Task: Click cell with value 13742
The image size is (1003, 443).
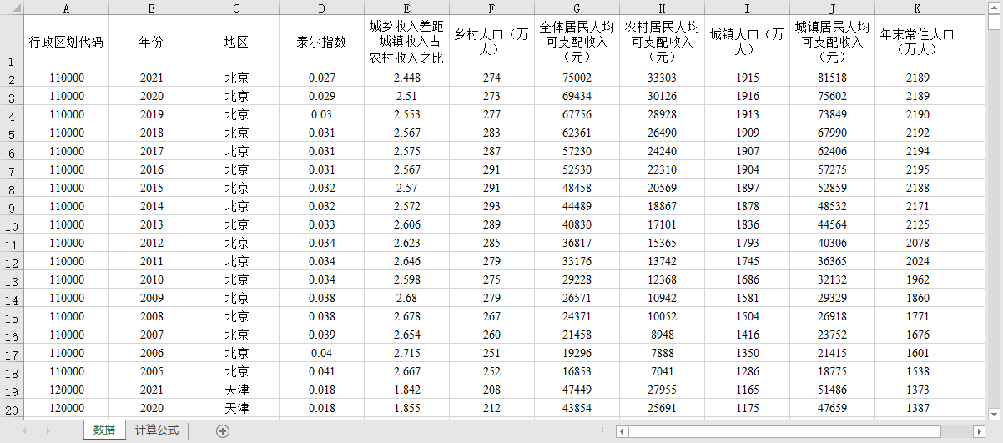Action: pyautogui.click(x=662, y=262)
